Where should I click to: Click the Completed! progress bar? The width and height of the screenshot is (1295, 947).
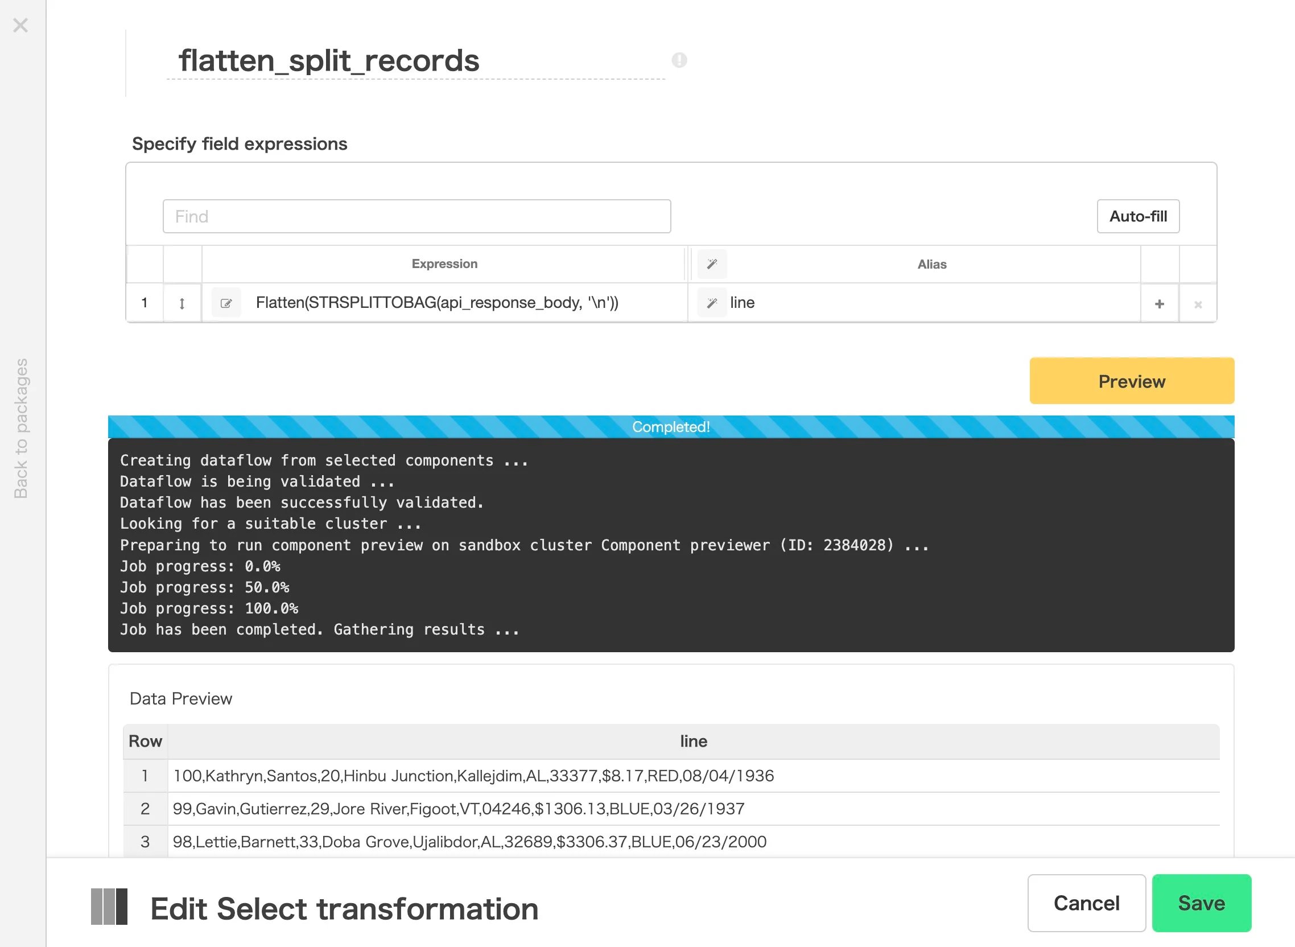pyautogui.click(x=671, y=427)
